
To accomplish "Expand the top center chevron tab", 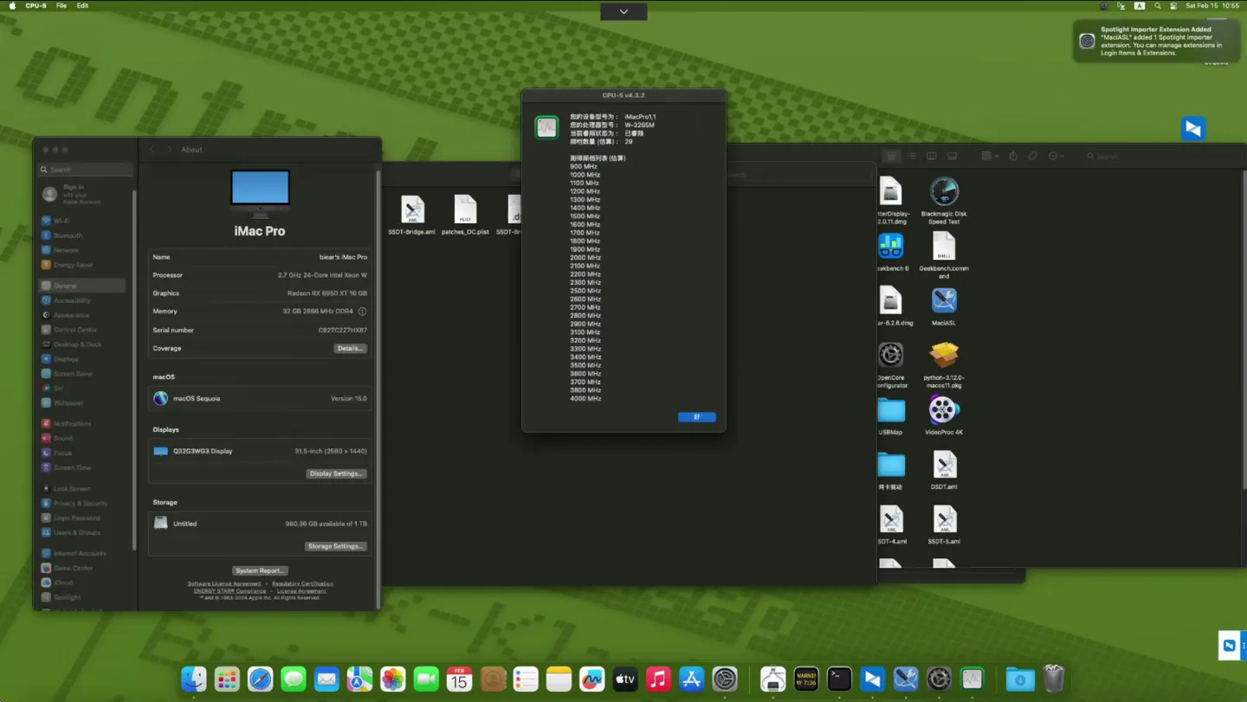I will point(623,11).
